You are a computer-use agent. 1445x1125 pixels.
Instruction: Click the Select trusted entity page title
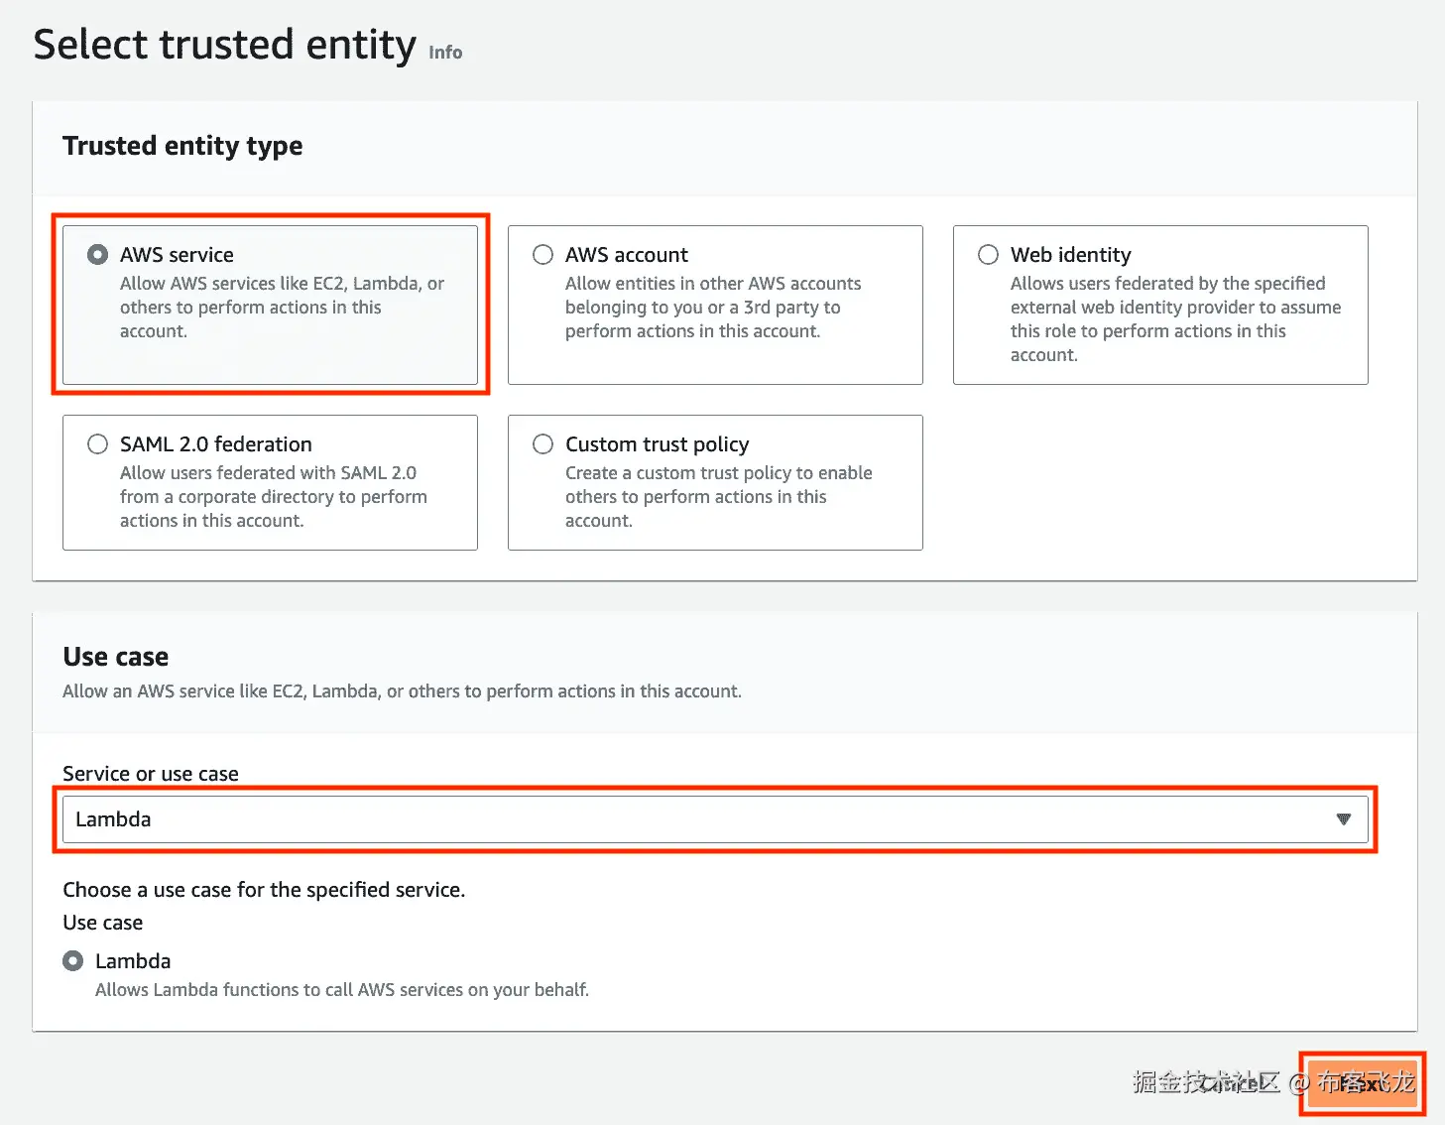(225, 45)
